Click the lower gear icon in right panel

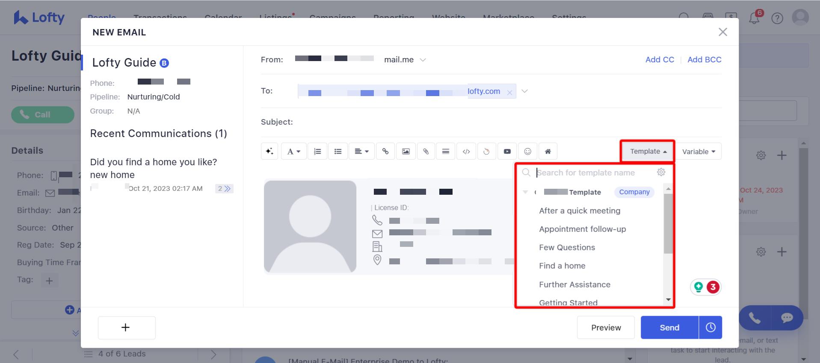click(761, 252)
